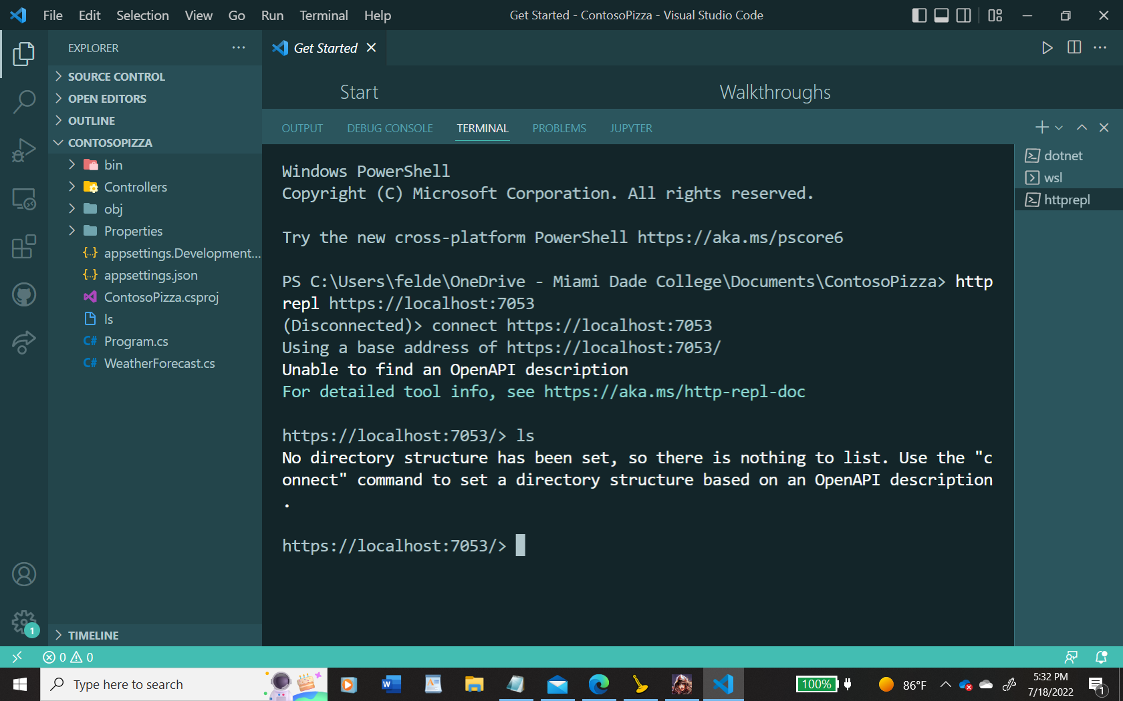Image resolution: width=1123 pixels, height=701 pixels.
Task: Open the Remote Explorer icon
Action: (x=24, y=199)
